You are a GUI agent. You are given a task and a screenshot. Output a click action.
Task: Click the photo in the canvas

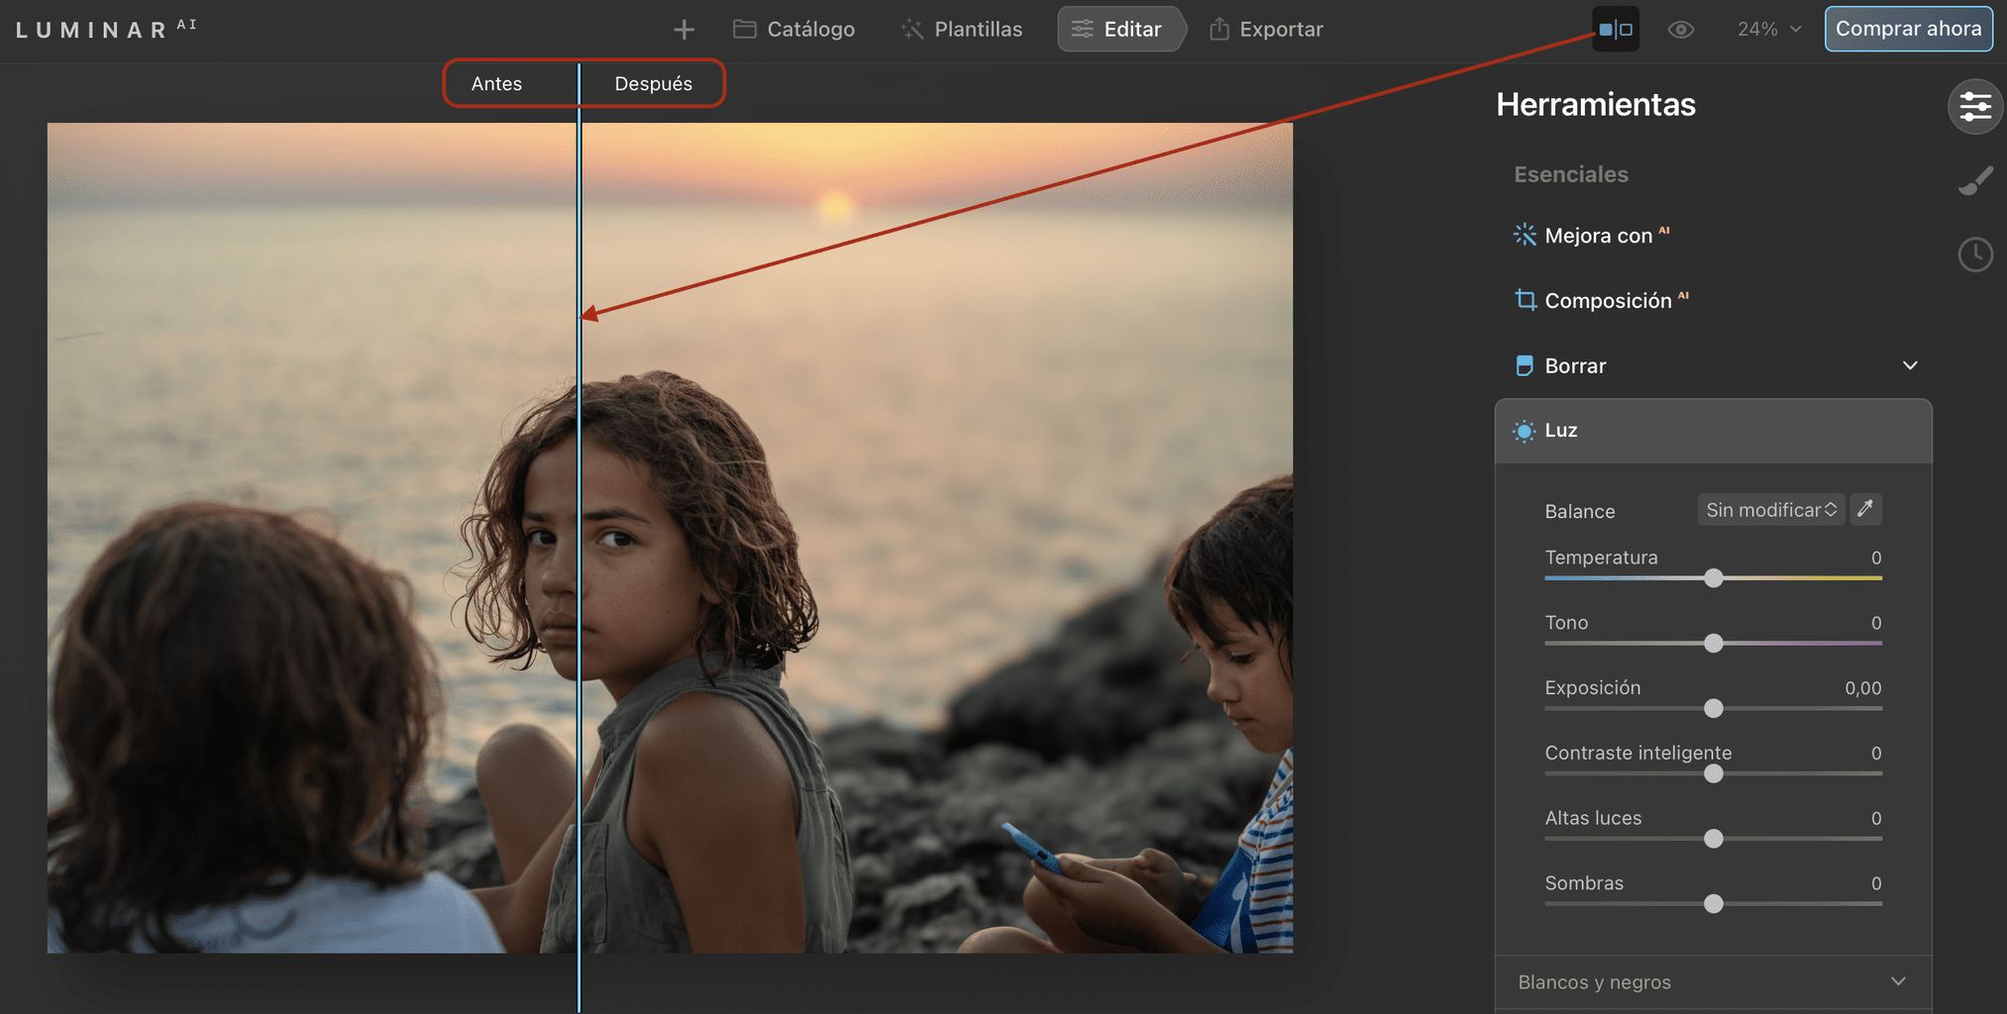[x=670, y=538]
